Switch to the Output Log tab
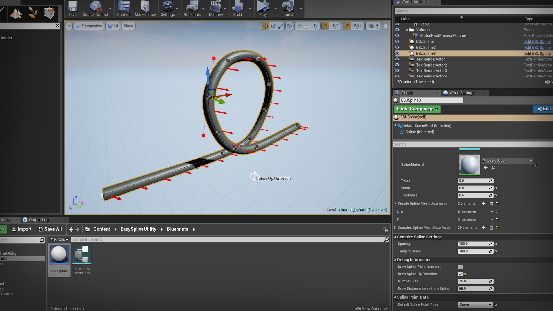This screenshot has height=311, width=553. click(x=39, y=220)
